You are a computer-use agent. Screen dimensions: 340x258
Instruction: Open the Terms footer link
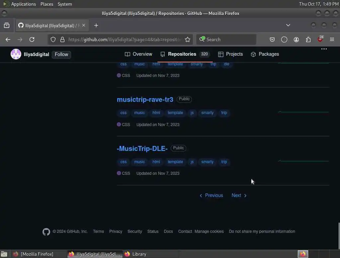(98, 231)
